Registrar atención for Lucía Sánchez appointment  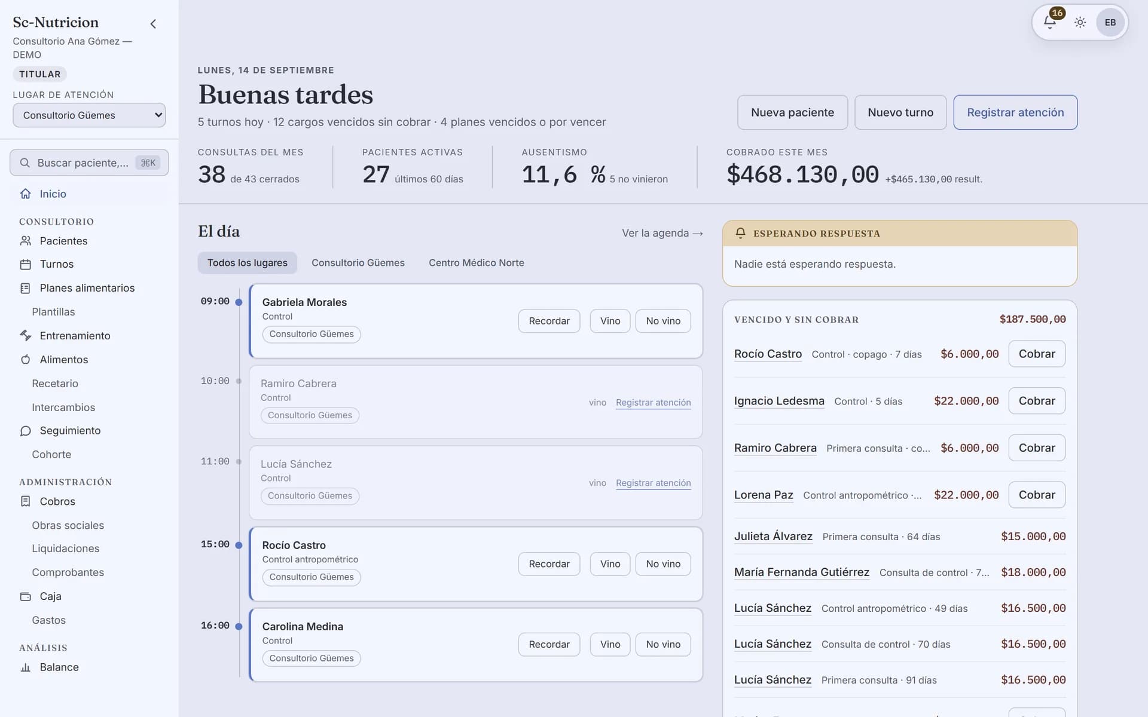(x=653, y=483)
